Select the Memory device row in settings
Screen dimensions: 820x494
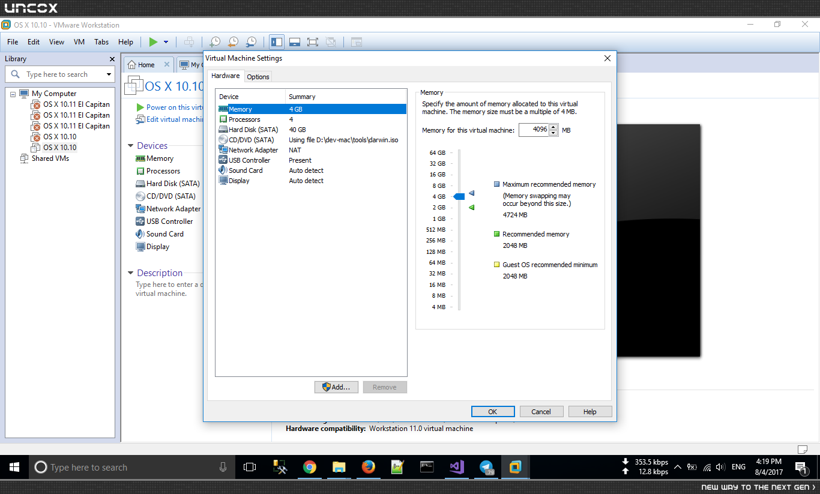(x=312, y=109)
